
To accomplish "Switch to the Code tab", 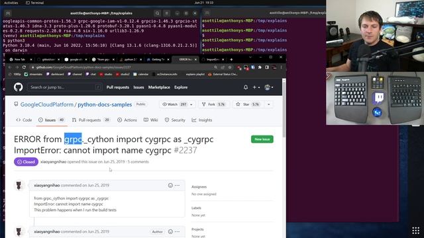I will click(x=24, y=120).
